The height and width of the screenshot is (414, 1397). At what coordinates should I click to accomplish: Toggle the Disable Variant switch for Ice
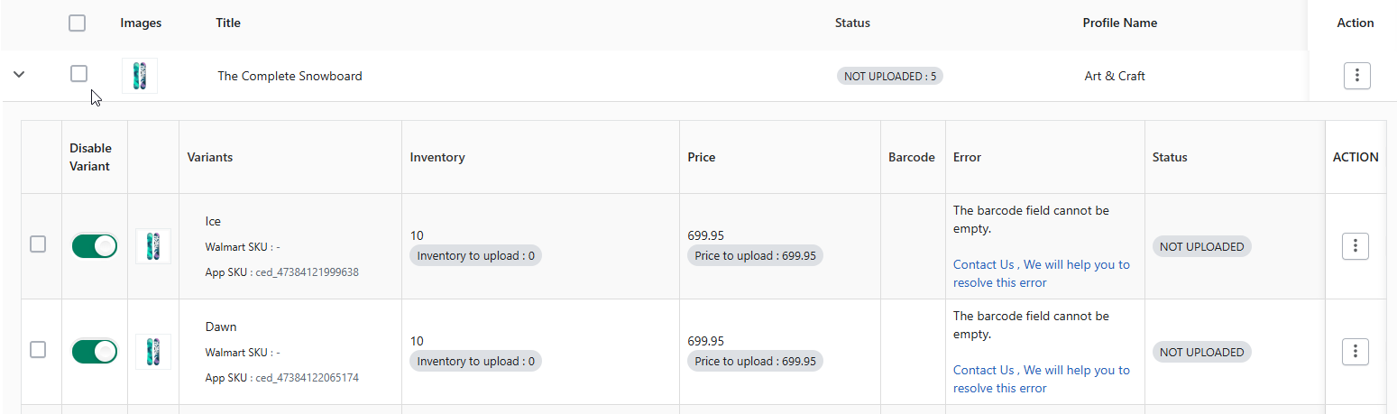(x=95, y=245)
